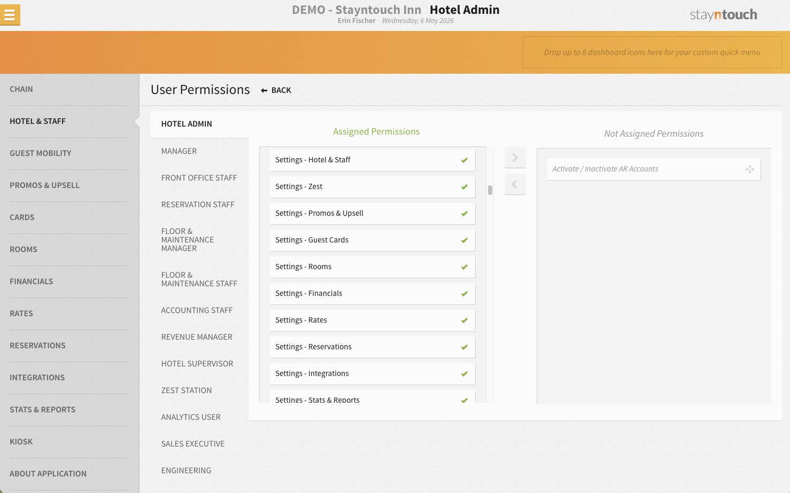Open the Guest Mobility sidebar section
790x493 pixels.
pos(41,153)
